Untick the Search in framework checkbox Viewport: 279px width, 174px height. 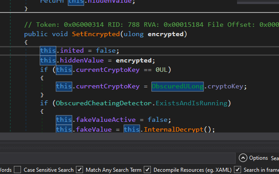point(237,170)
